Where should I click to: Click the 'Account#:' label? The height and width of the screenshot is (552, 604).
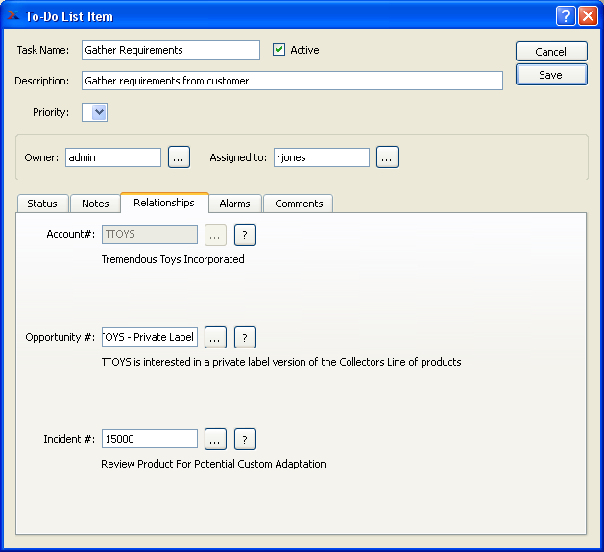pos(70,234)
